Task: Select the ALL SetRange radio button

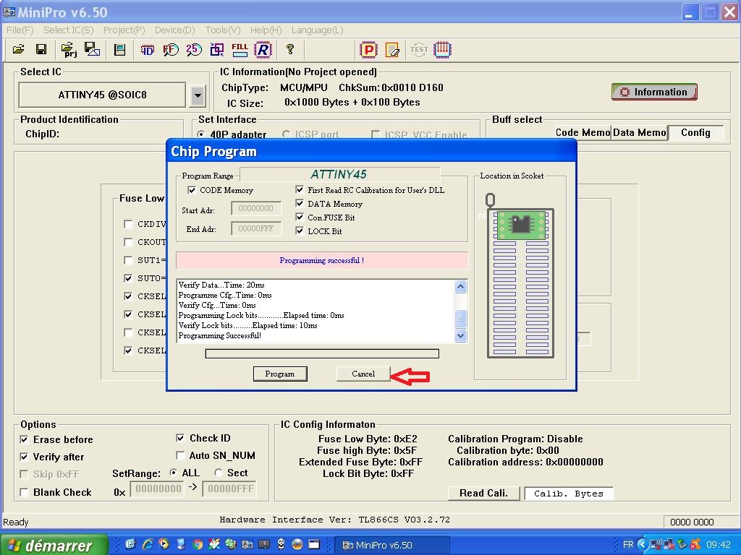Action: [x=174, y=473]
